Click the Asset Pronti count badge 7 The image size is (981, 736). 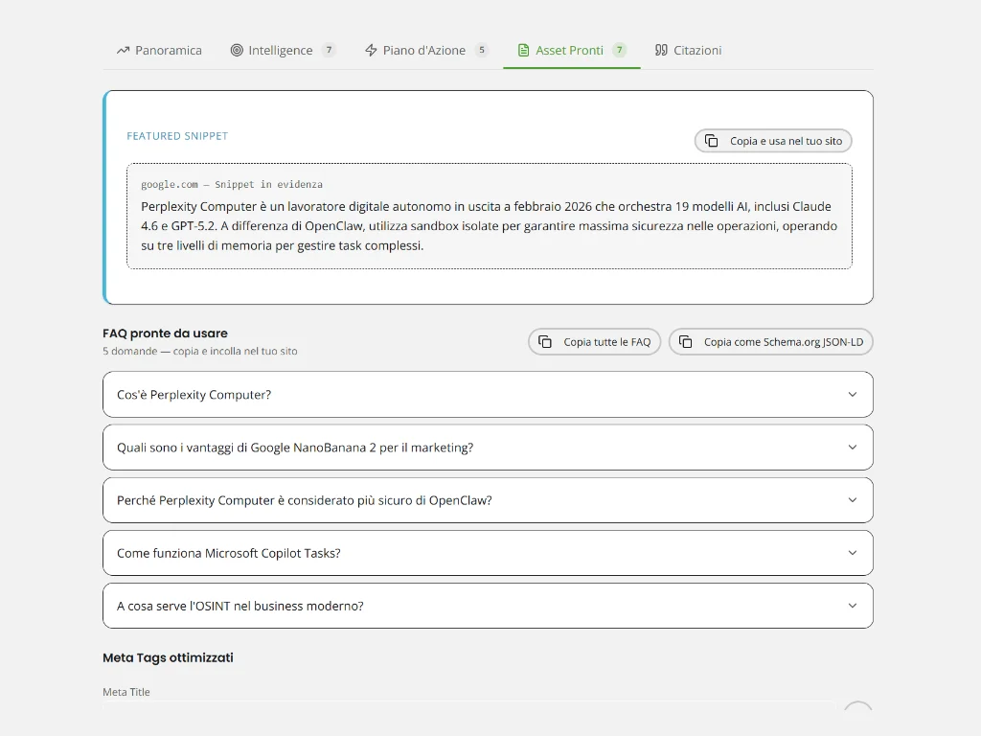pyautogui.click(x=620, y=50)
